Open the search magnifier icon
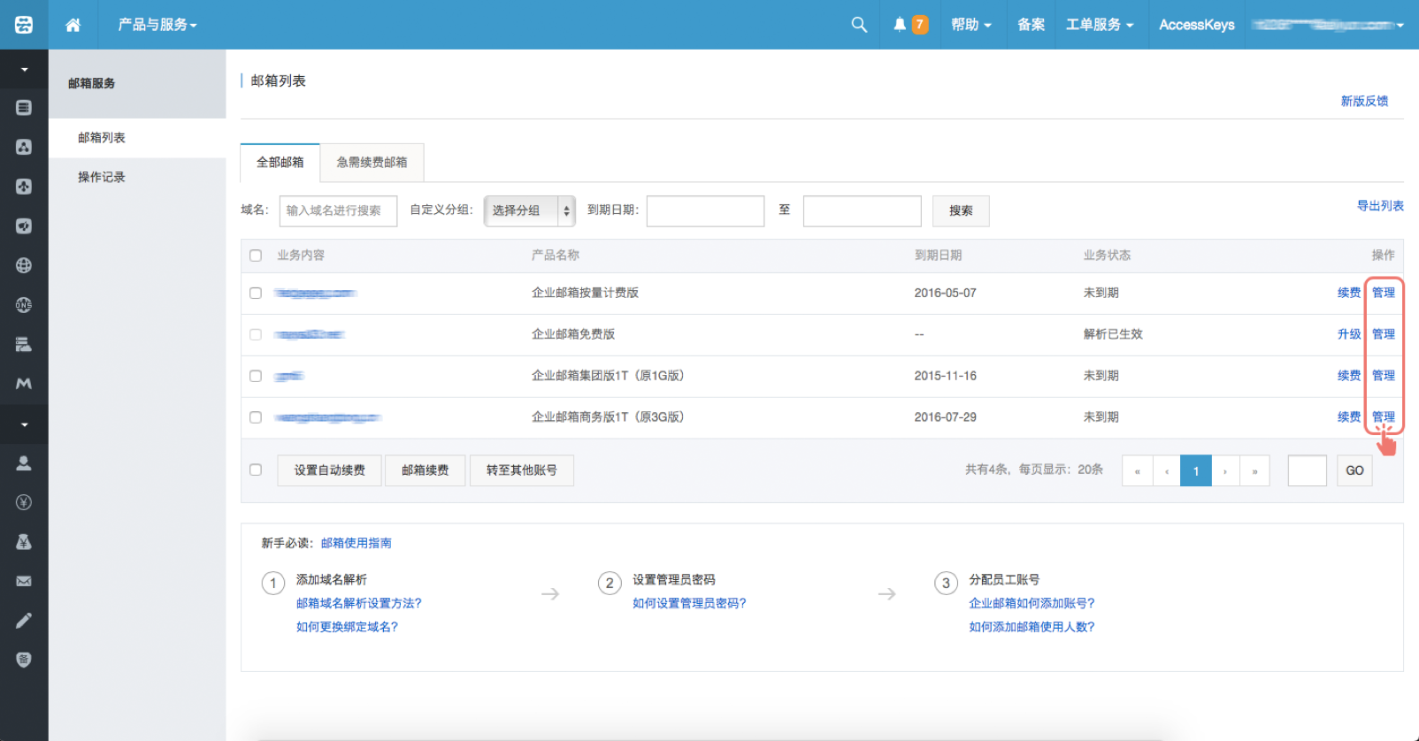Image resolution: width=1419 pixels, height=741 pixels. pos(859,25)
